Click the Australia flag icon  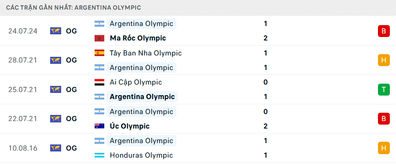click(x=99, y=126)
